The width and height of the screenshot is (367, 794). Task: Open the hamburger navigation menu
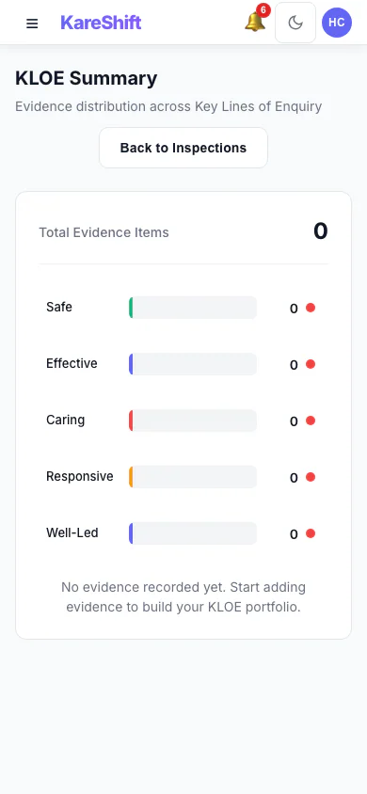pos(32,24)
